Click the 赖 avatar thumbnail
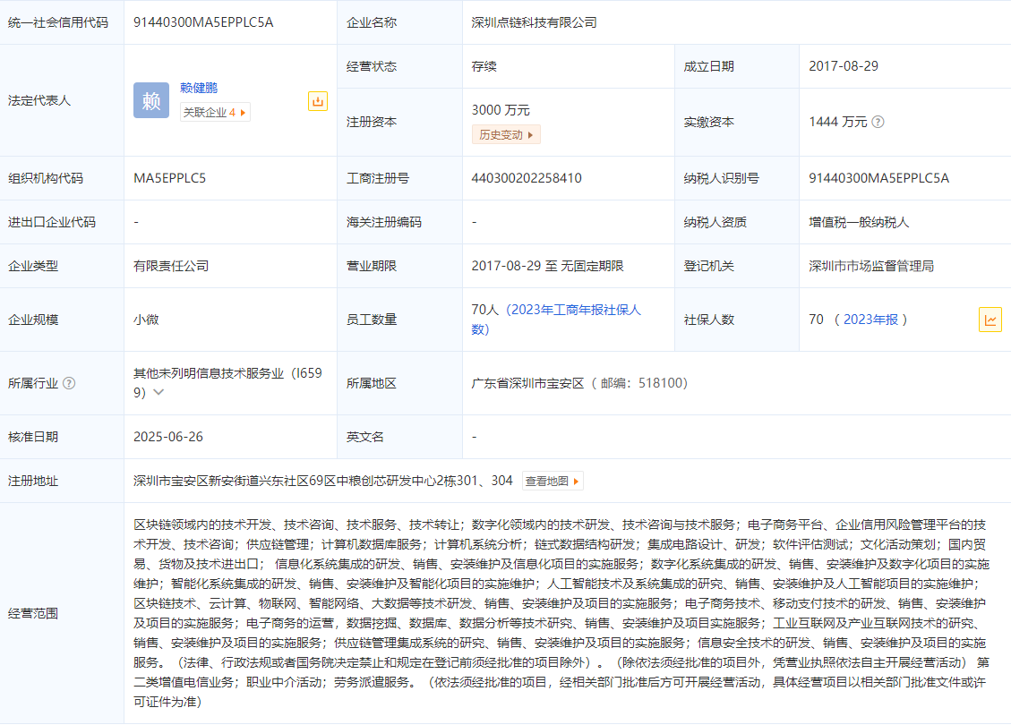 151,100
